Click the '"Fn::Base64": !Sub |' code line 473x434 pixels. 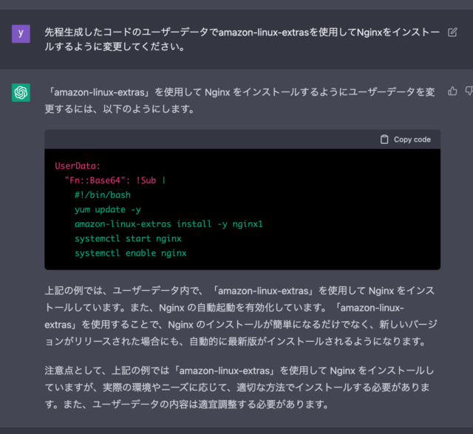tap(115, 180)
